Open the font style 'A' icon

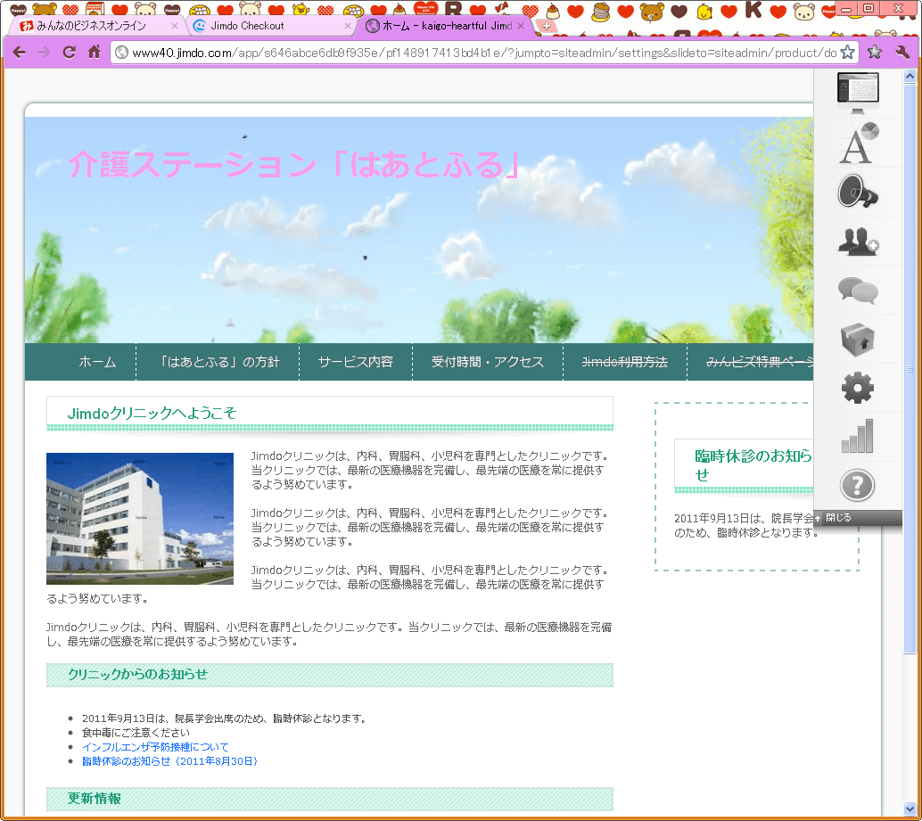coord(857,144)
